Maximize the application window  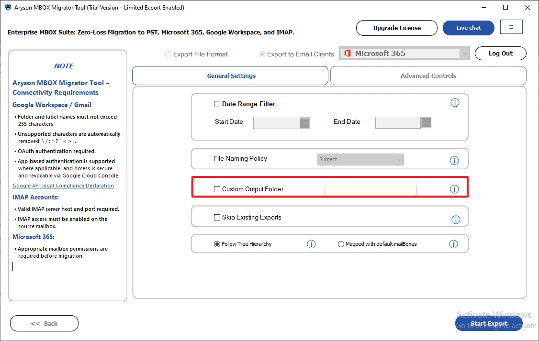(505, 7)
